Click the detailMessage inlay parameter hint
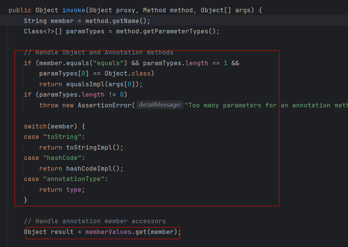This screenshot has width=348, height=247. pyautogui.click(x=160, y=105)
